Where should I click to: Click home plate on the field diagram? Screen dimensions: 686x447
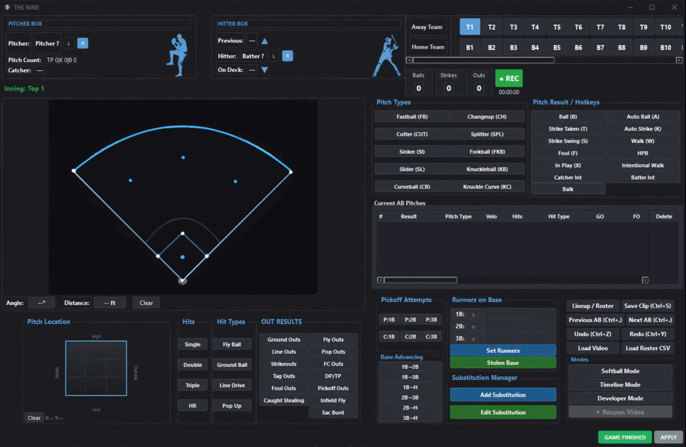click(x=182, y=281)
